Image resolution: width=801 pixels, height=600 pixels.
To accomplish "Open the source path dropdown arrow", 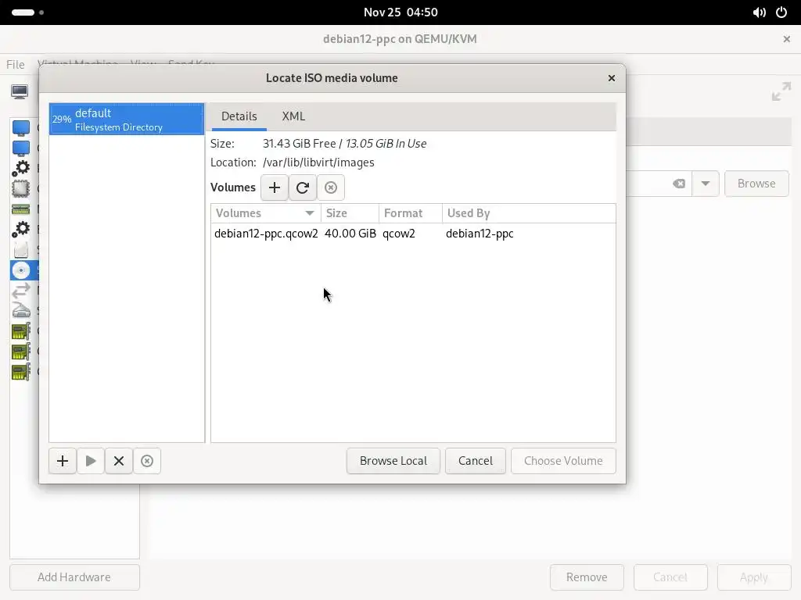I will (x=706, y=184).
